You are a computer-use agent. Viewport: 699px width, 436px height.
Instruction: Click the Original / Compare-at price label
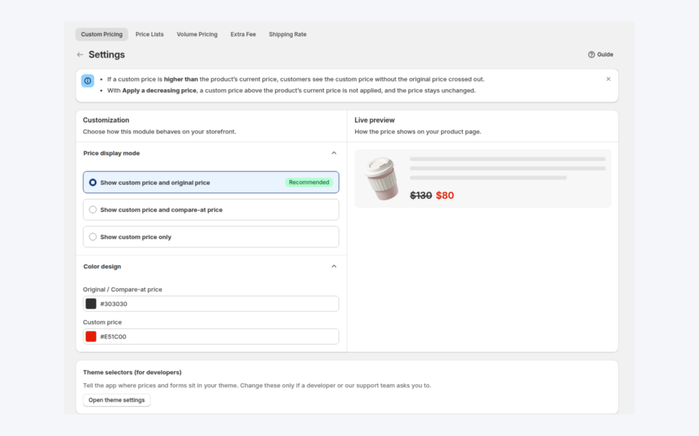click(123, 290)
